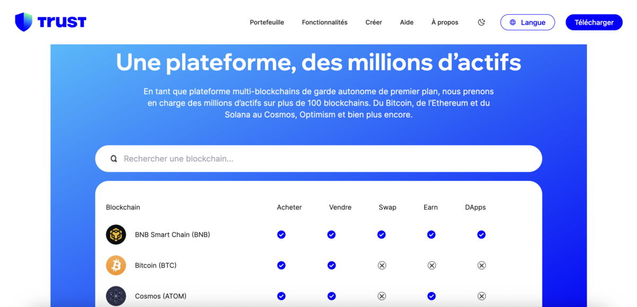The image size is (637, 307).
Task: Click the Vendre column header
Action: (340, 207)
